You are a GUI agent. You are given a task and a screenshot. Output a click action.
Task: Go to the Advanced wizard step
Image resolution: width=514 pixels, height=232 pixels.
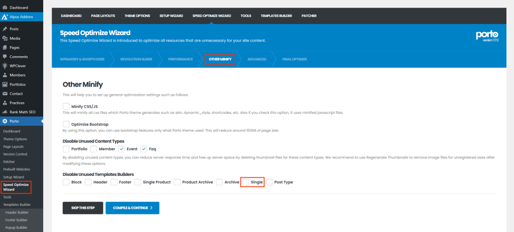click(256, 59)
